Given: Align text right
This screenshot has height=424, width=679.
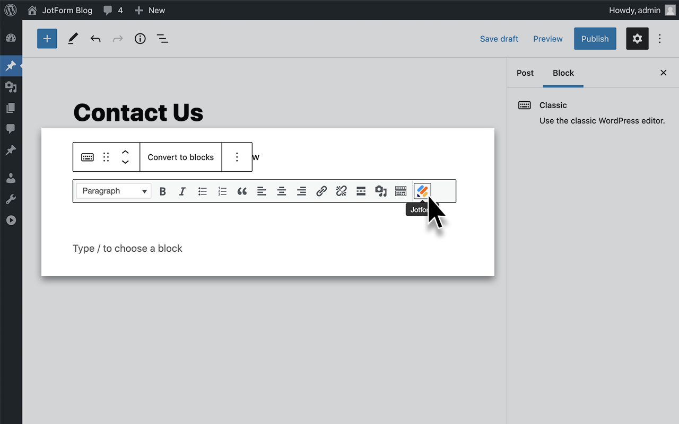Looking at the screenshot, I should tap(301, 191).
